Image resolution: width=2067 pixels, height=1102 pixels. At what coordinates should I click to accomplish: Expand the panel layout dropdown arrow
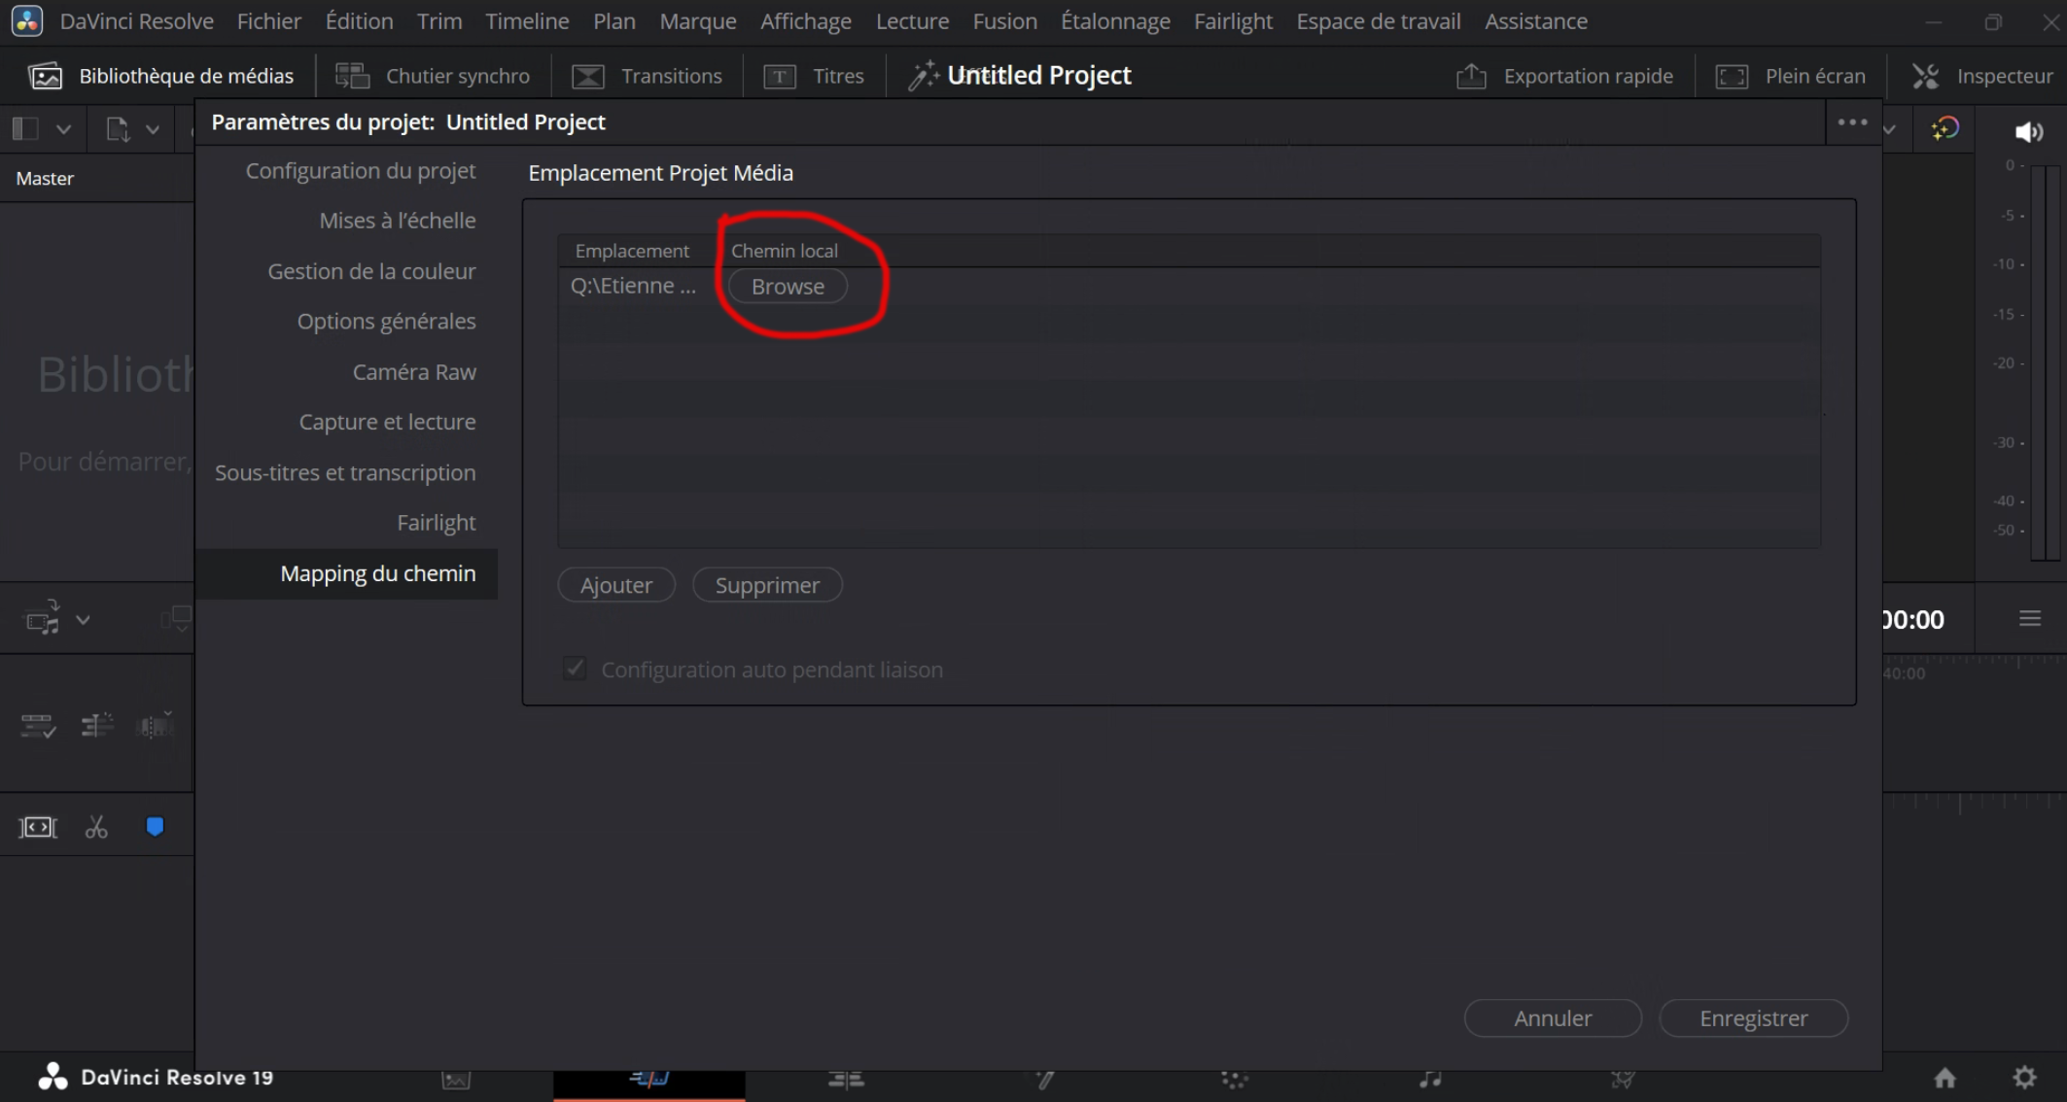63,129
